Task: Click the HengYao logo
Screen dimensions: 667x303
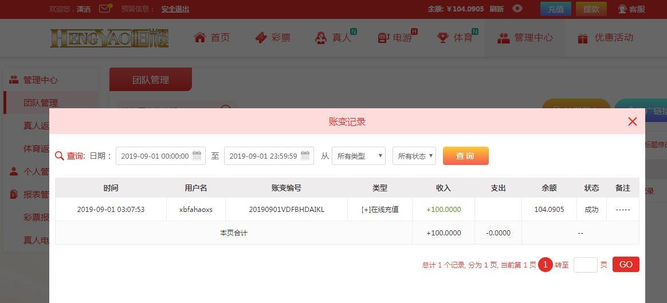Action: pos(109,38)
